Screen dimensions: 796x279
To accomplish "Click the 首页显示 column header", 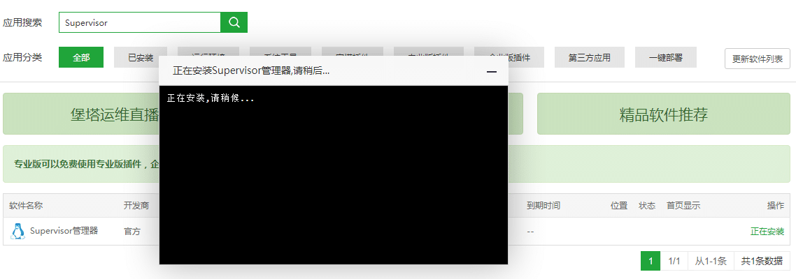I will [x=683, y=206].
